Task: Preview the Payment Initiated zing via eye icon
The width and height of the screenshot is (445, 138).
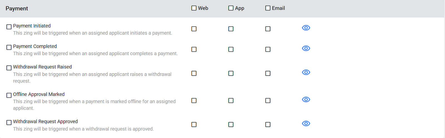Action: 306,28
